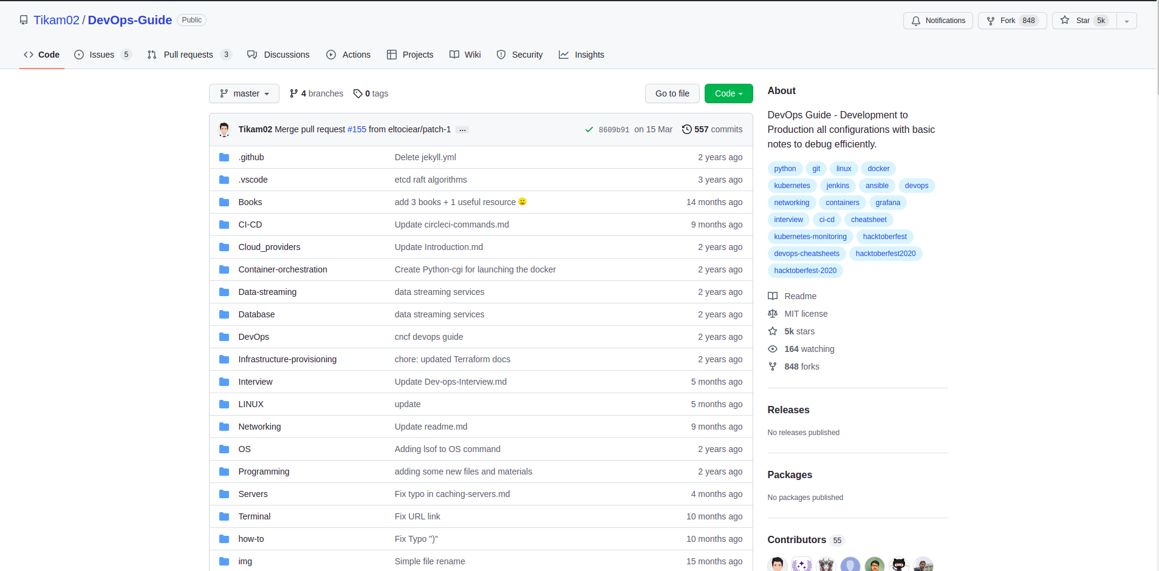This screenshot has height=571, width=1159.
Task: Open the Packages heading link
Action: tap(790, 475)
